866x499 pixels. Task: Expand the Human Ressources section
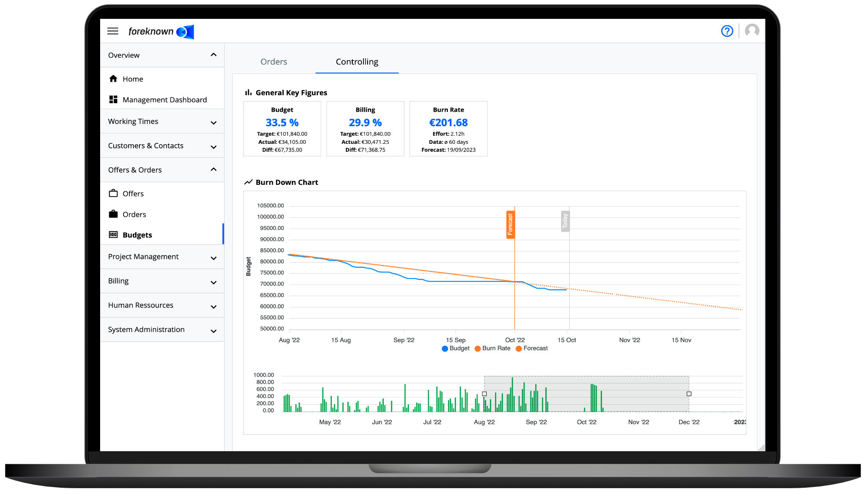(x=162, y=306)
